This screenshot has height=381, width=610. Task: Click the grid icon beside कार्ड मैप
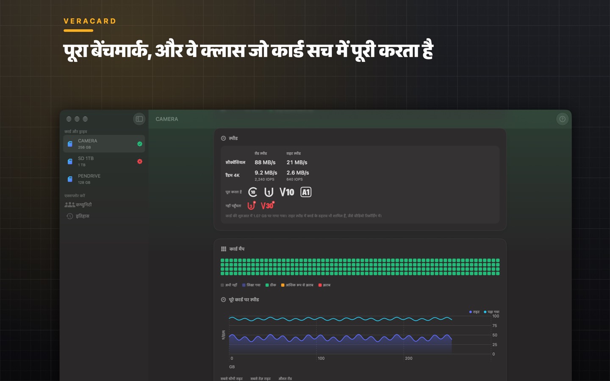223,249
